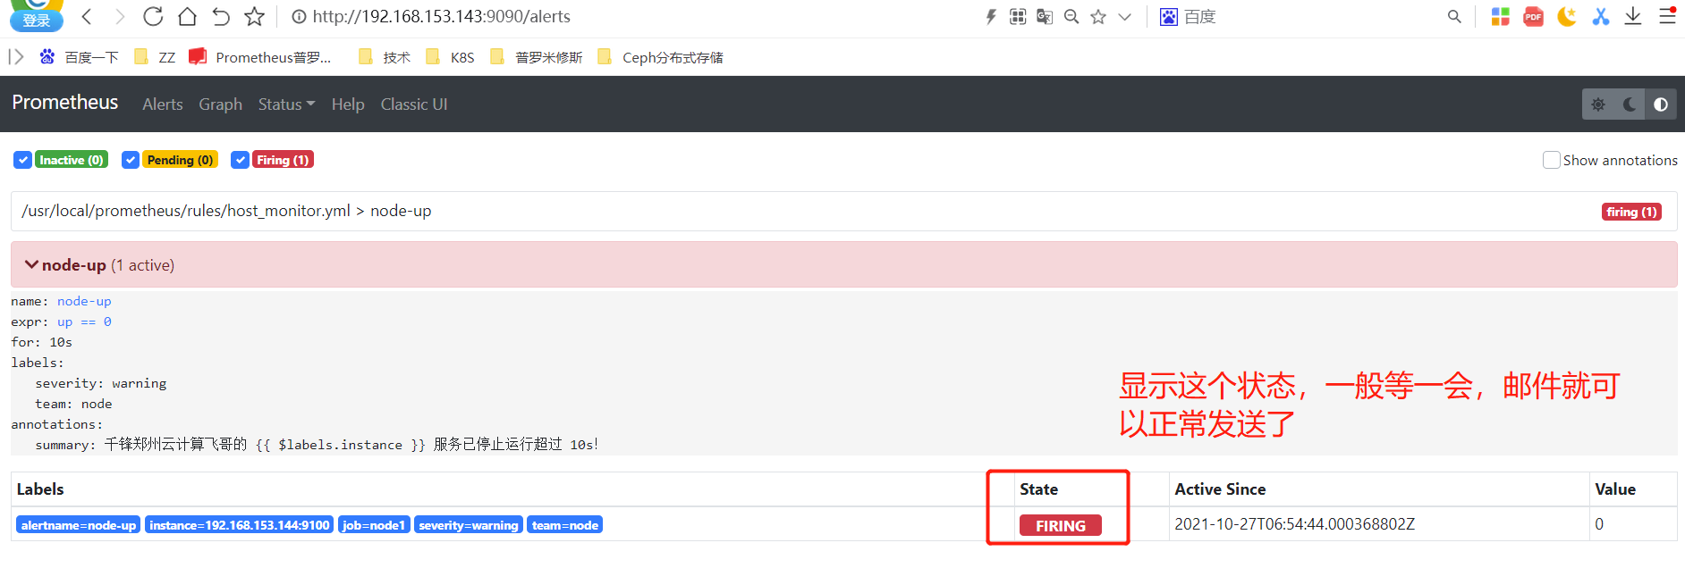The height and width of the screenshot is (568, 1685).
Task: Open the colorful apps grid extension
Action: pos(1501,16)
